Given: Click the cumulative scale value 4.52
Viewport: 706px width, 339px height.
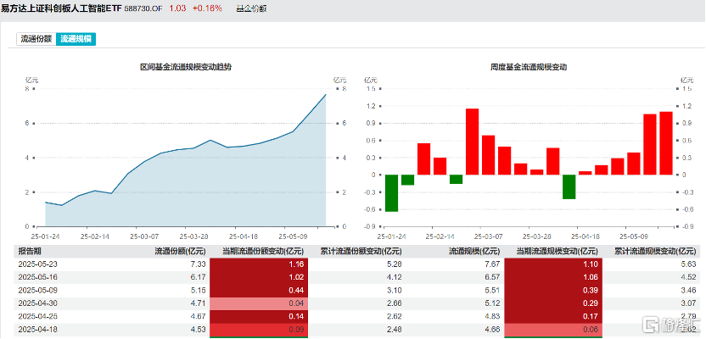Looking at the screenshot, I should tap(689, 277).
